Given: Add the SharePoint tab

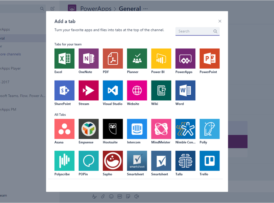Looking at the screenshot, I should pyautogui.click(x=64, y=90).
